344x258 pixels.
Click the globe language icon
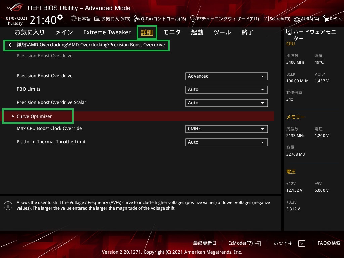click(74, 19)
